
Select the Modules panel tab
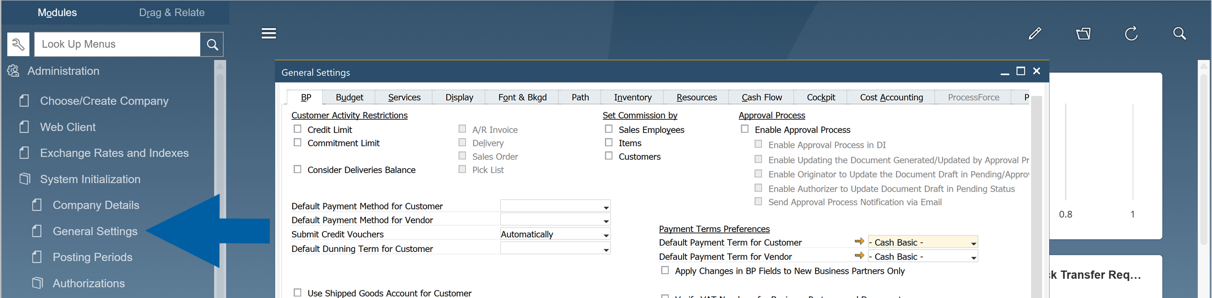[x=57, y=12]
